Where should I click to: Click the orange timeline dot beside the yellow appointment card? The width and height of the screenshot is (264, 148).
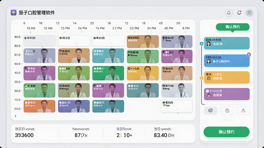(201, 78)
